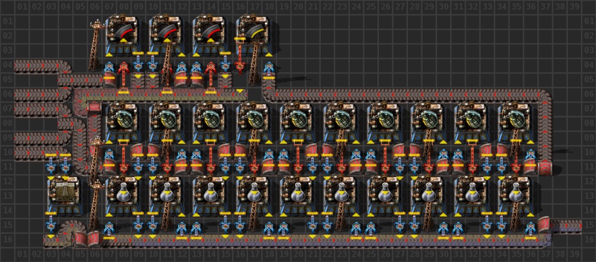Click the blue inserter at column 03, row 15
596x262 pixels.
pos(51,225)
